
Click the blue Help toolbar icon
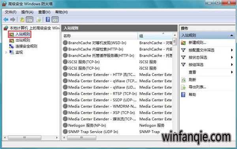[x=48, y=19]
